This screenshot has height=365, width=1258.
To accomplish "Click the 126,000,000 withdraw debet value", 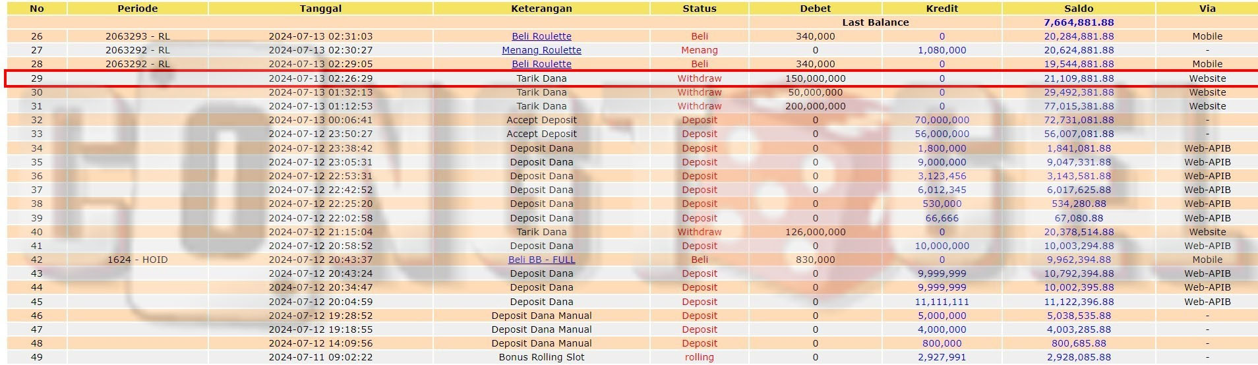I will pyautogui.click(x=815, y=232).
